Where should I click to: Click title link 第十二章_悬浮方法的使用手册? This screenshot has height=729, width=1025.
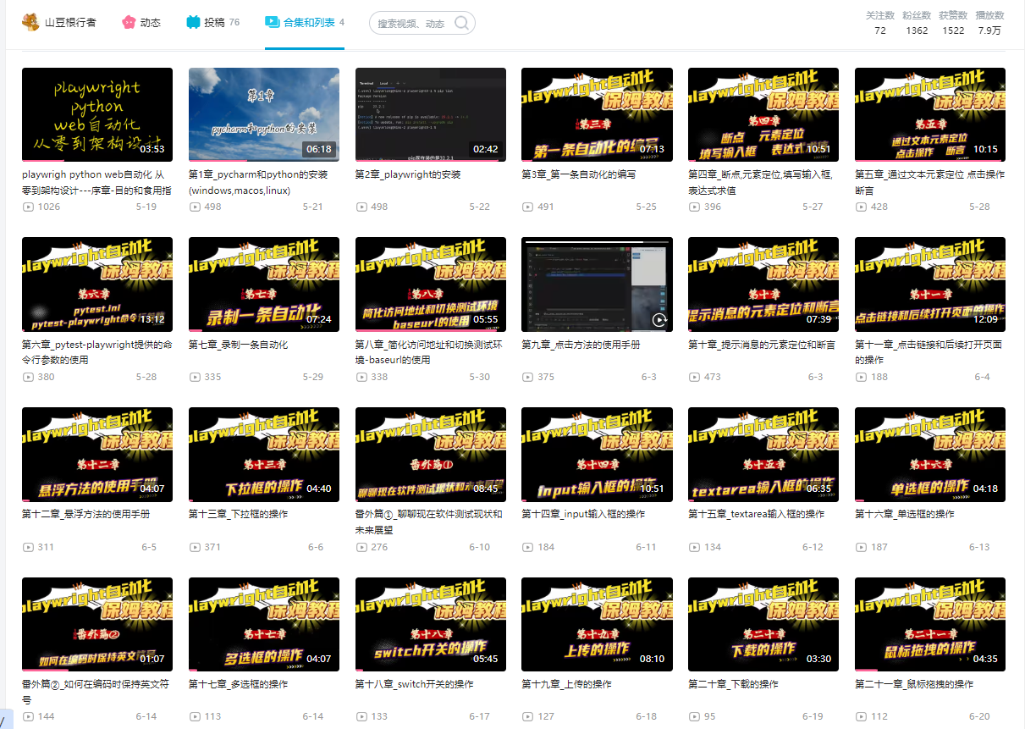(x=86, y=514)
